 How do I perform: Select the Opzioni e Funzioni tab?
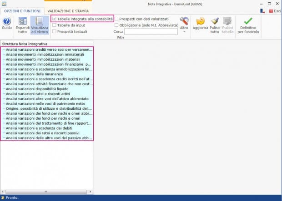click(22, 11)
